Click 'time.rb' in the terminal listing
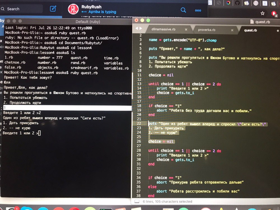This screenshot has height=210, width=280. [111, 58]
